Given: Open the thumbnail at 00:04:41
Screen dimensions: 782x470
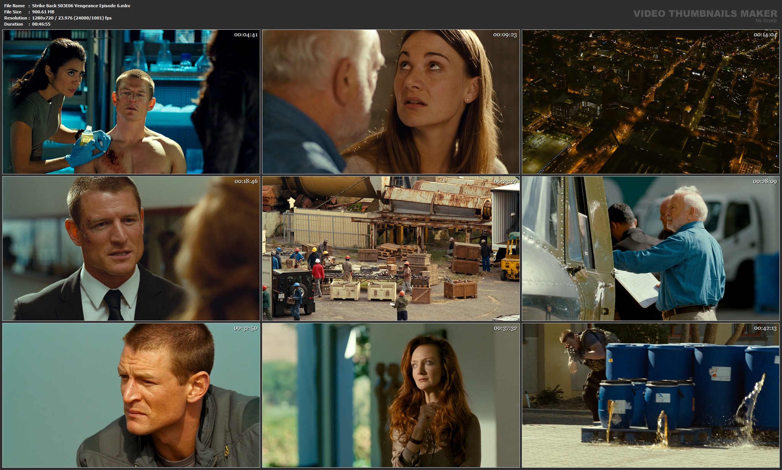Looking at the screenshot, I should coord(131,102).
